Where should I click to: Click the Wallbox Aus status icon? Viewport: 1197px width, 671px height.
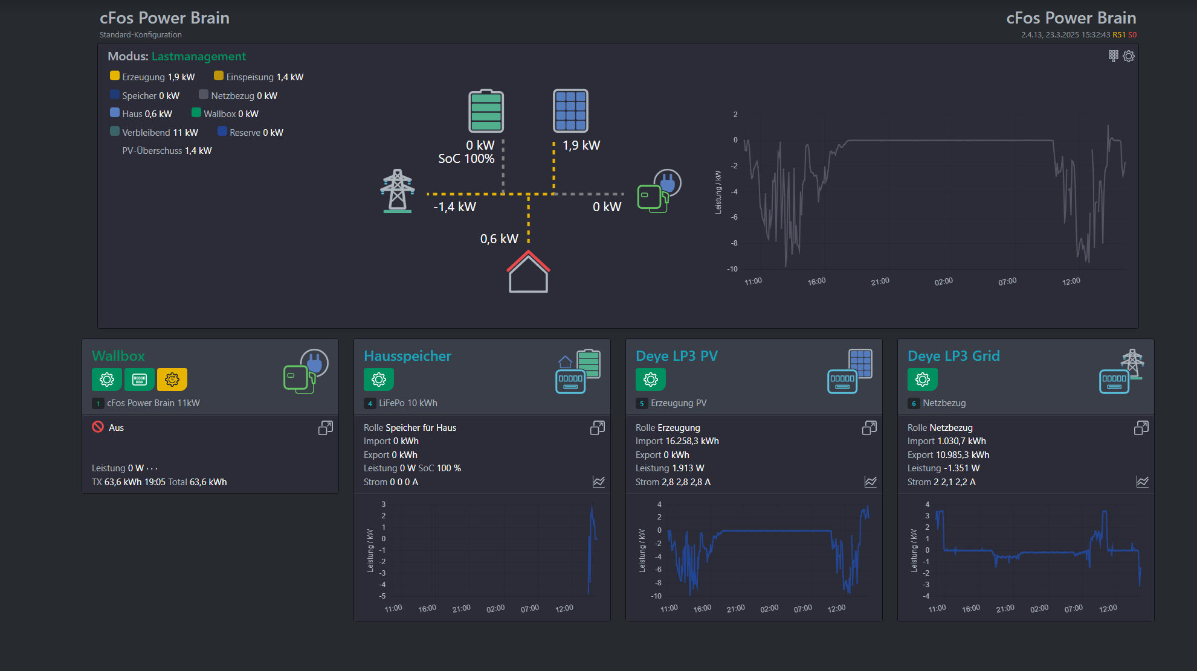[98, 427]
